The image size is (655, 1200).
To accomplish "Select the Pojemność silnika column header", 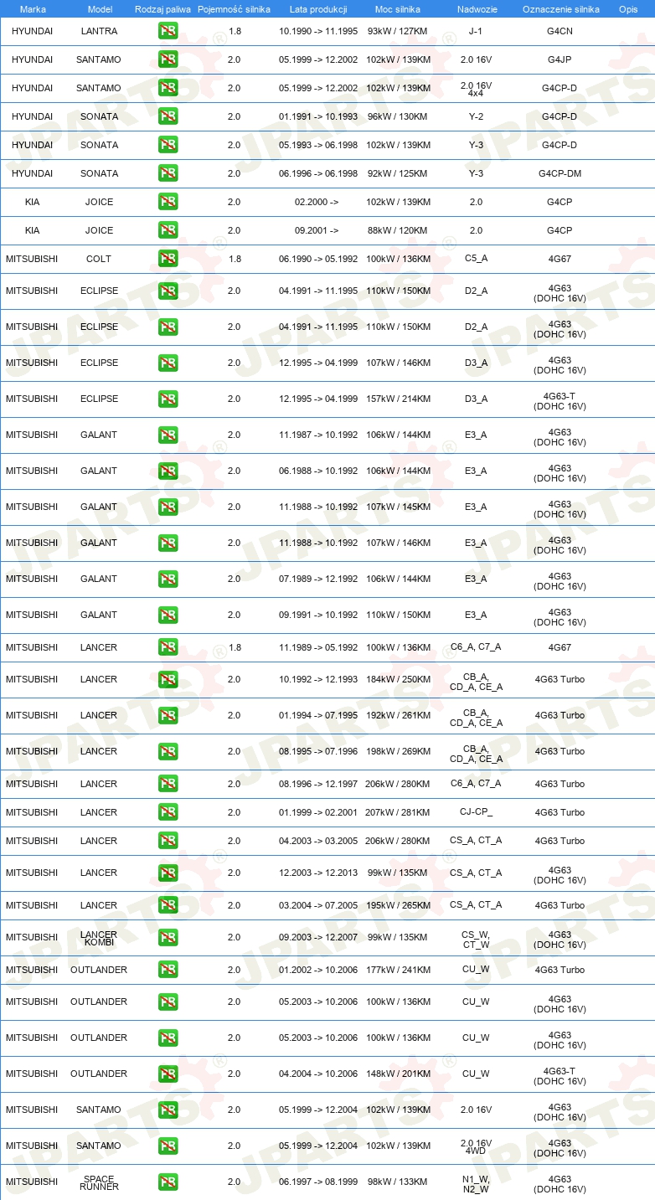I will [234, 8].
